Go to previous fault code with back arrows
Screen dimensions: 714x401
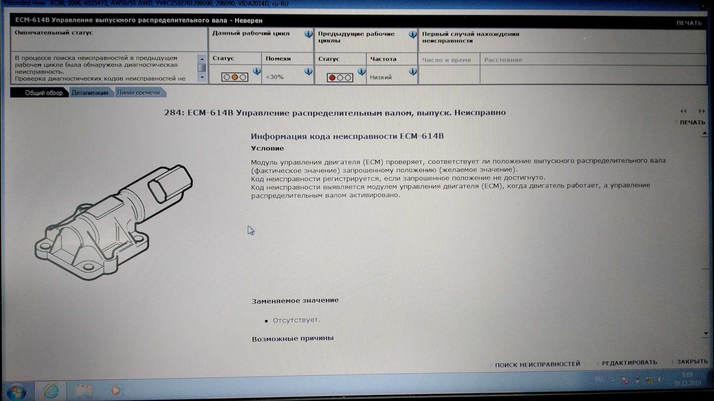click(x=684, y=111)
